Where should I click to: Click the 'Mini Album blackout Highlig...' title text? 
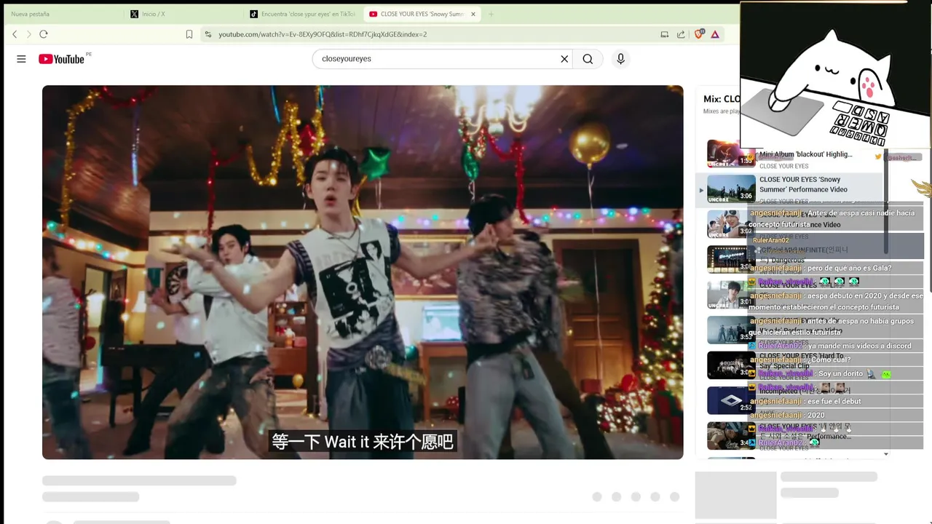point(805,154)
